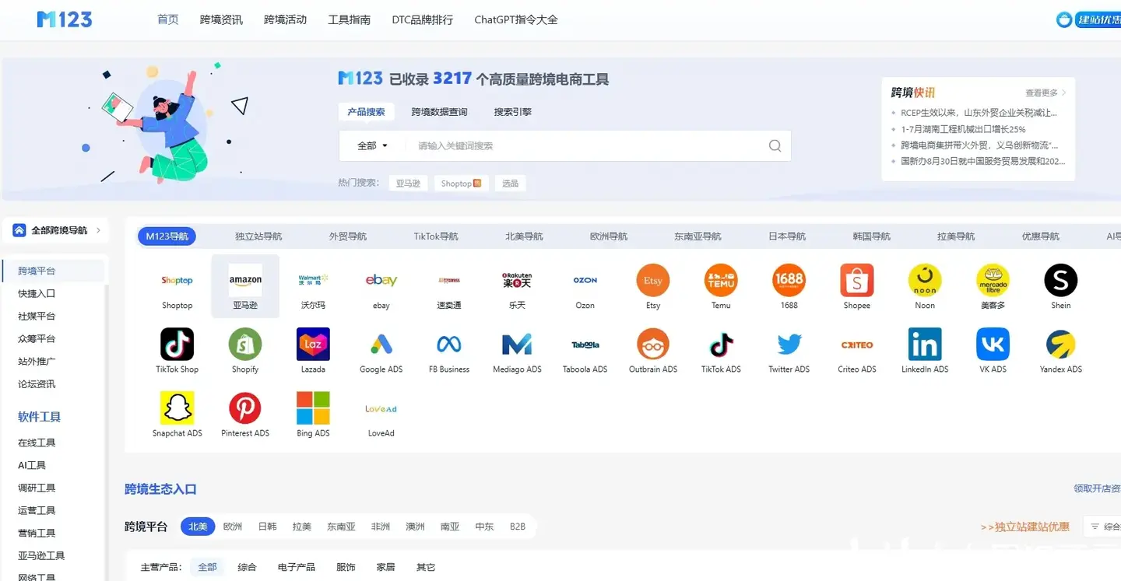
Task: Click the Shoptop hot search tag
Action: tap(461, 184)
